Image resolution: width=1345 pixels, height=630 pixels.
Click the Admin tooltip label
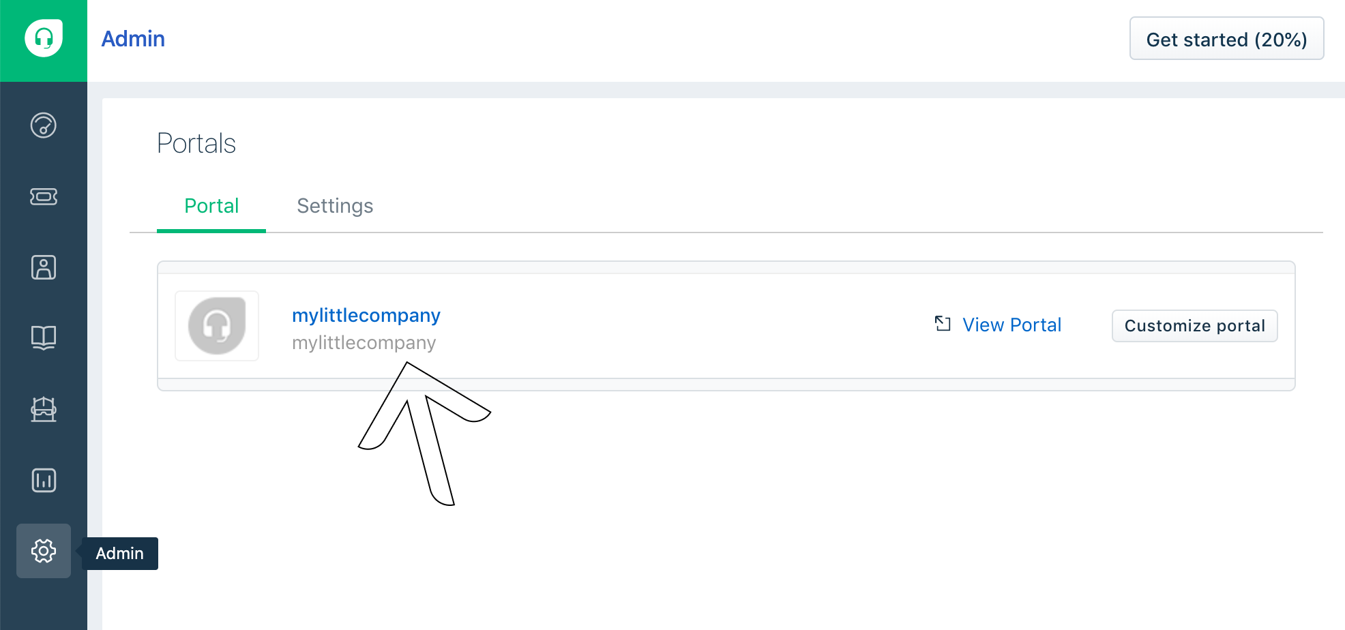(120, 554)
